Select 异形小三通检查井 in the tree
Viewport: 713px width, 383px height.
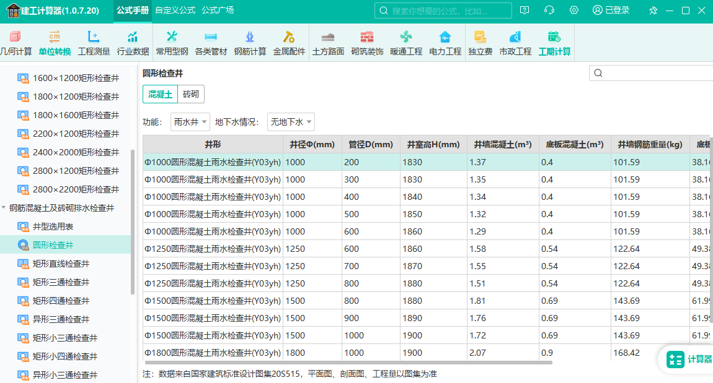point(65,375)
